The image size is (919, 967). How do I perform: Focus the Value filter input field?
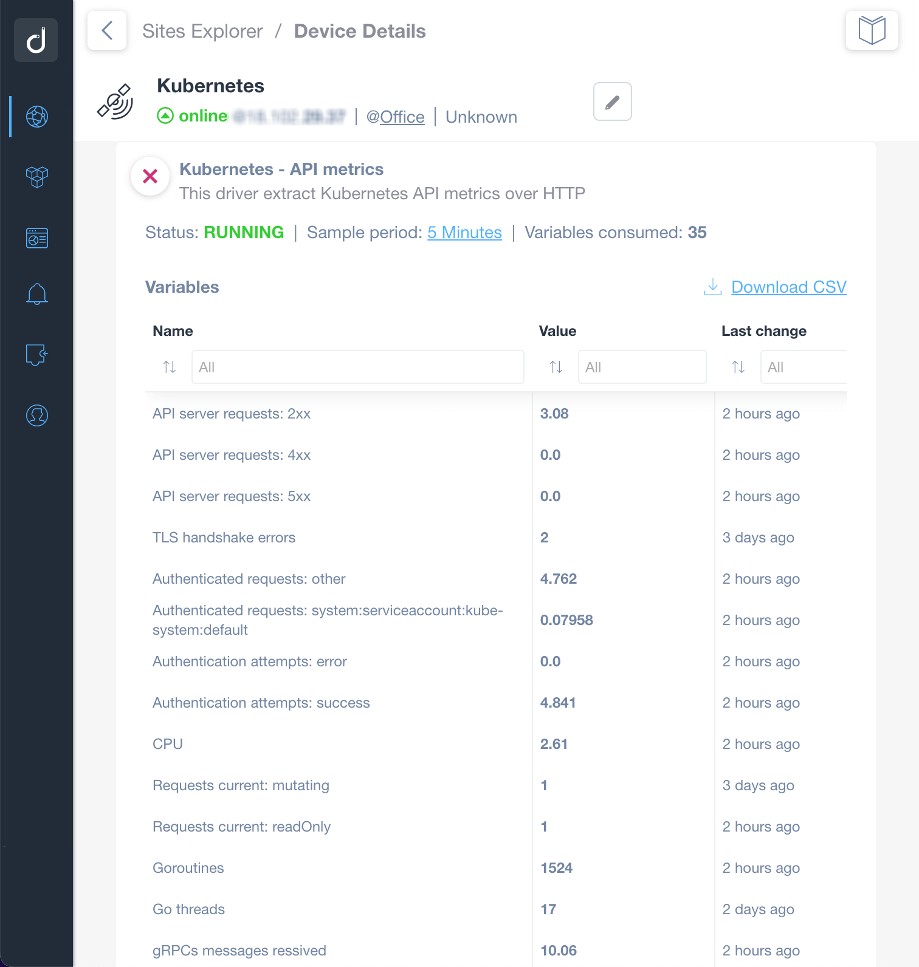pos(642,367)
